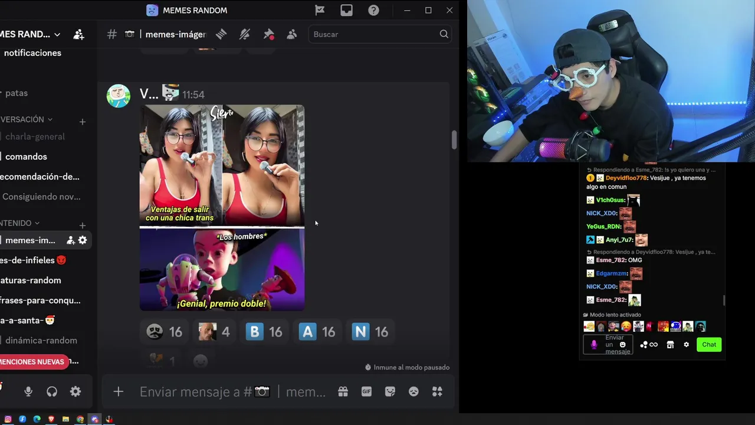Open Consiguiendo nov... thread
The height and width of the screenshot is (425, 755).
pos(41,197)
